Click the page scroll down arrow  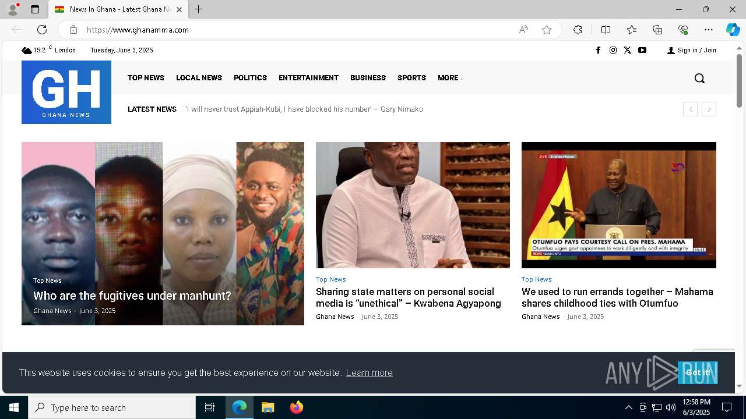pyautogui.click(x=739, y=386)
